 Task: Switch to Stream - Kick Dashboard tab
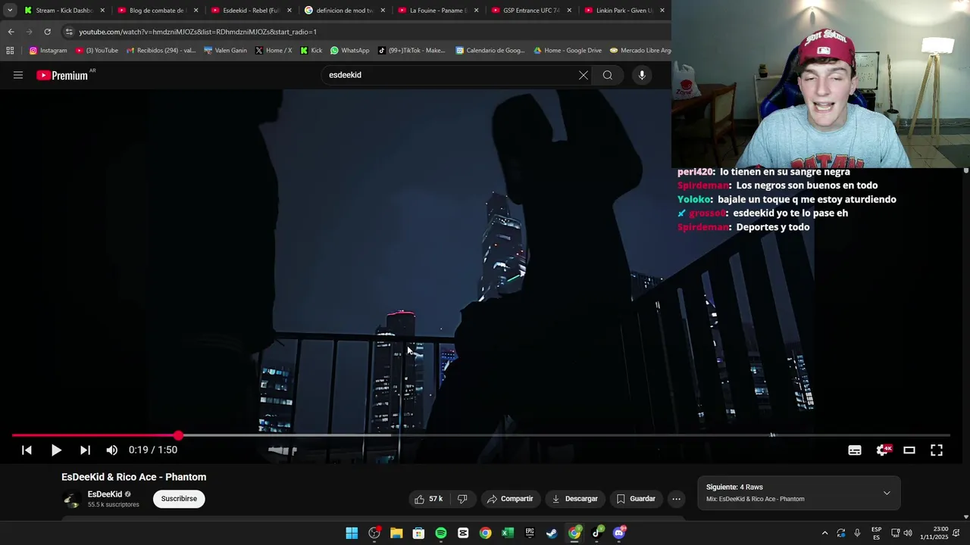click(64, 11)
